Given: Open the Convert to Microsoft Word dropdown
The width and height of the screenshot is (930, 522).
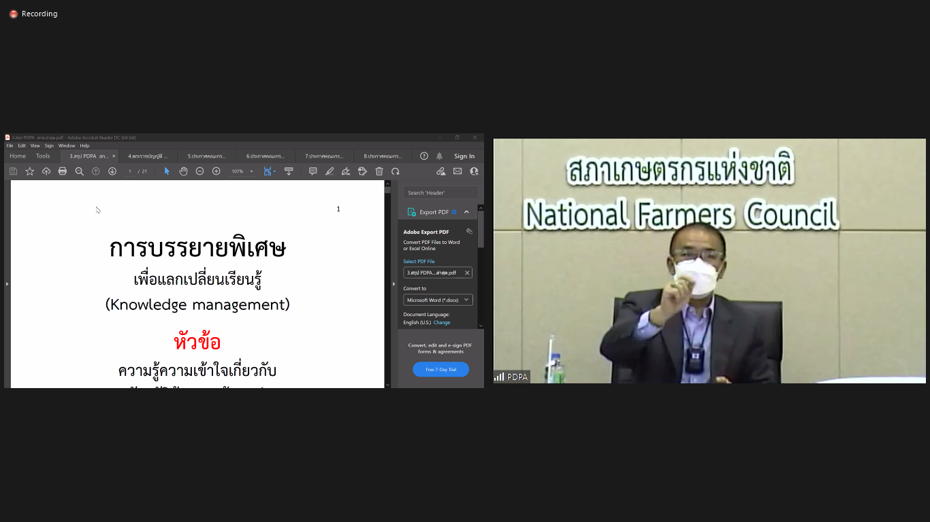Looking at the screenshot, I should pyautogui.click(x=438, y=300).
